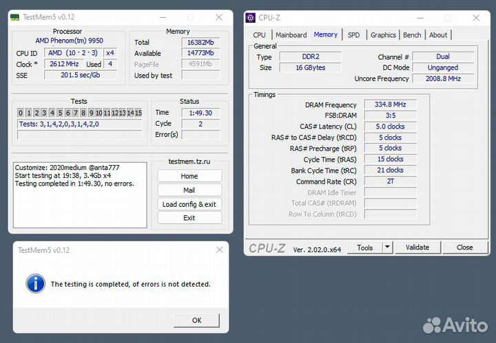Viewport: 496px width, 343px height.
Task: Click the CAS# Latency 5.0 clocks value
Action: point(391,126)
